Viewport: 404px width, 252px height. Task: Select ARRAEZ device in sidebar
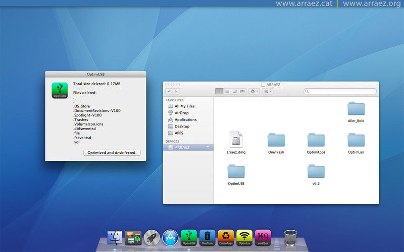click(188, 147)
